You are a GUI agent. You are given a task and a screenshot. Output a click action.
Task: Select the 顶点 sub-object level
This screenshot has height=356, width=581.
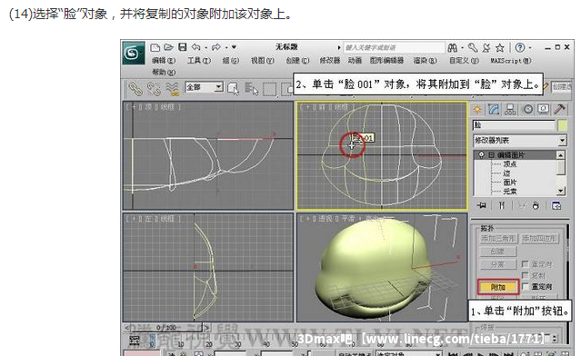[x=510, y=164]
